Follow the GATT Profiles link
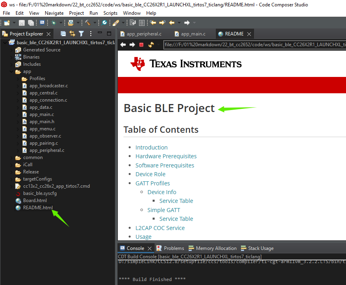The image size is (346, 285). (x=153, y=183)
